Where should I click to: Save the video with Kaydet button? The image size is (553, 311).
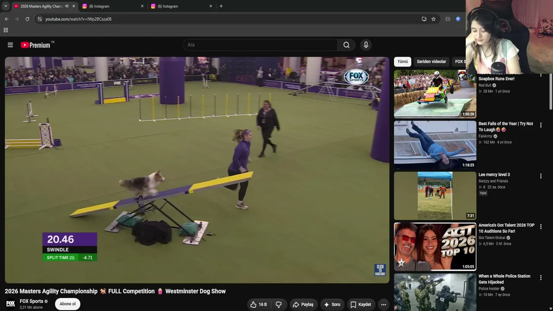tap(361, 305)
